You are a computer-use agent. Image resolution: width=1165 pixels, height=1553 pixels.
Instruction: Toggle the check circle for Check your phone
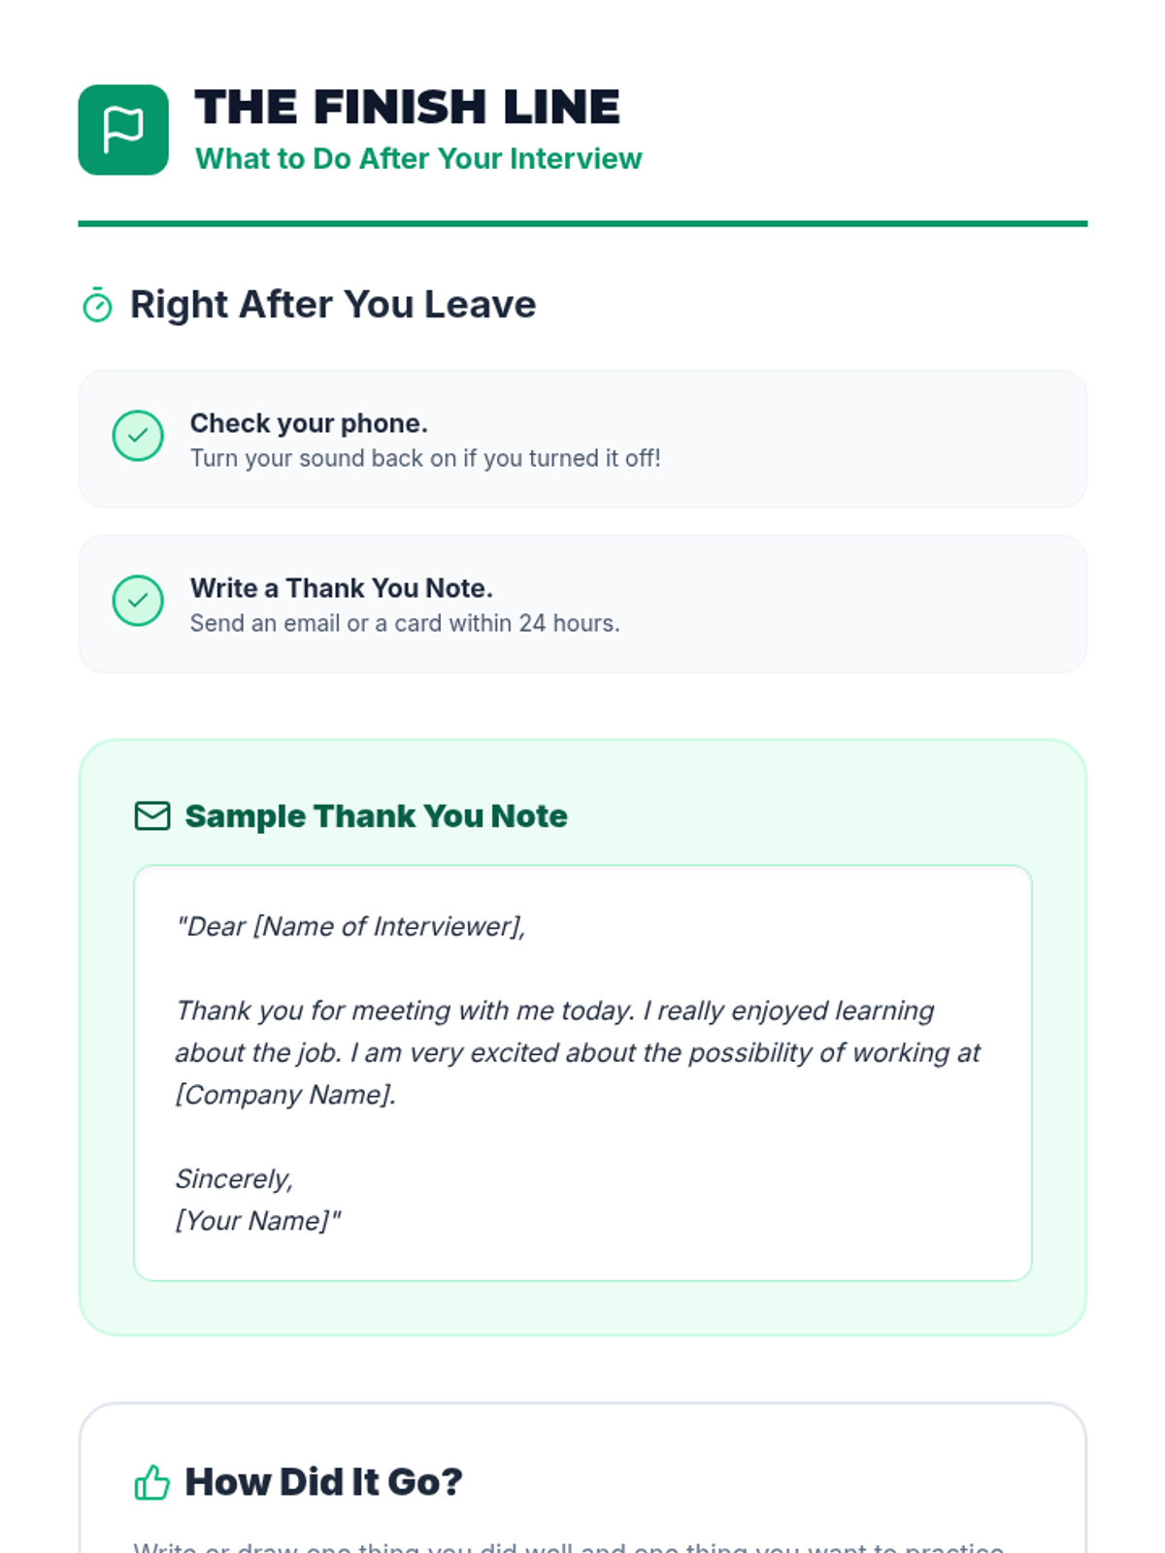138,436
